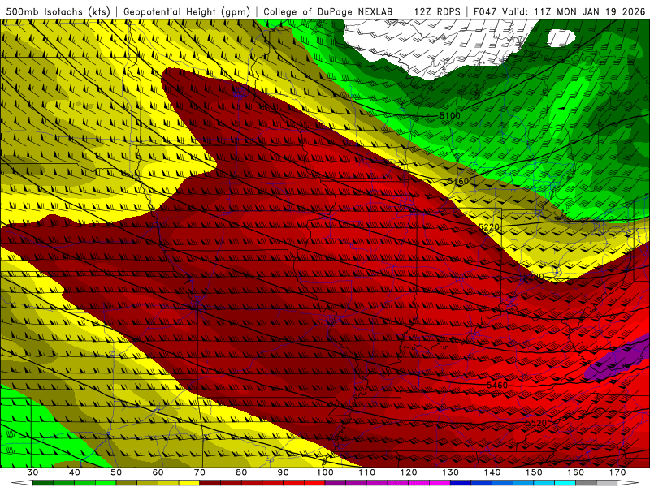
Task: Select the '12Z RDPS' model run label
Action: (437, 11)
